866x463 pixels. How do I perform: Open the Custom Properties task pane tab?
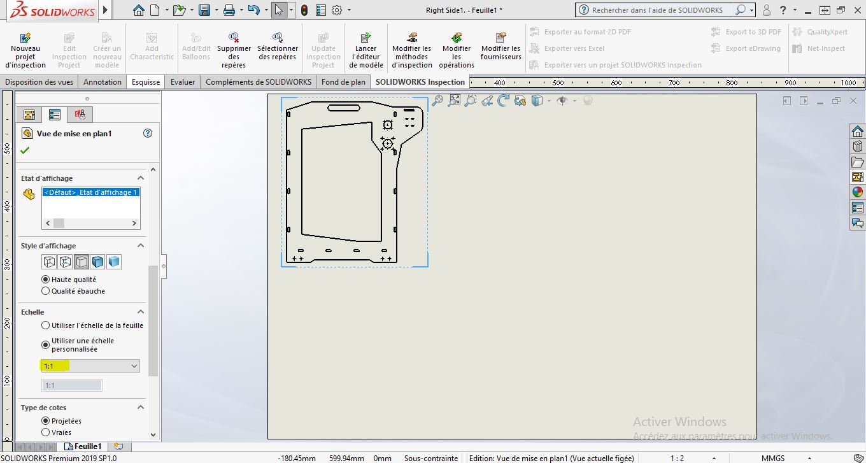point(858,208)
